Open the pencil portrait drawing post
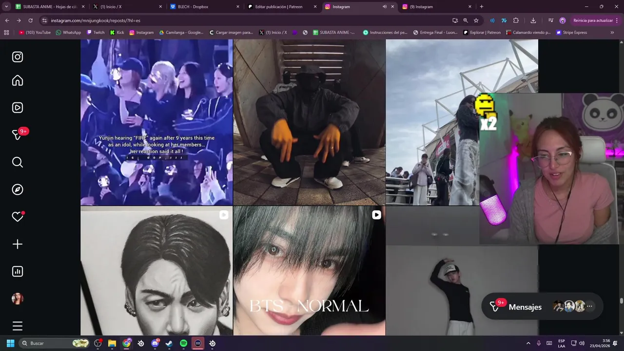 [156, 271]
